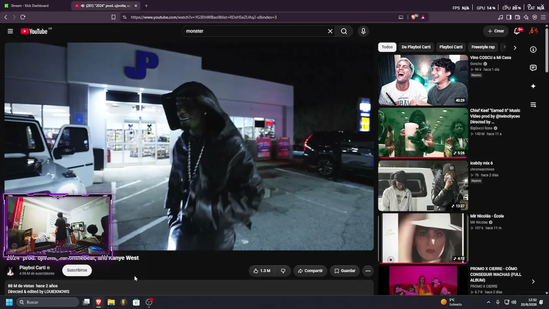
Task: Click the browser address bar URL
Action: click(x=204, y=17)
